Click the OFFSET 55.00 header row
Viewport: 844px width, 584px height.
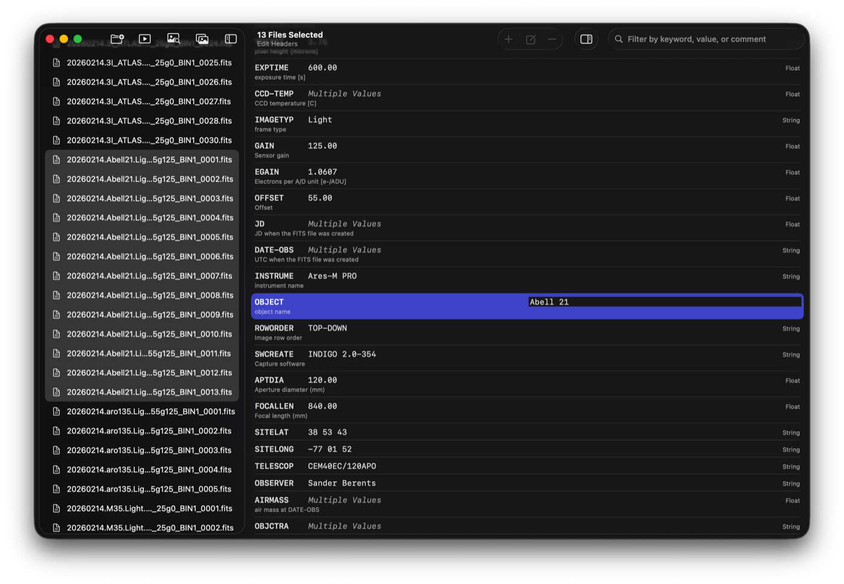(527, 202)
